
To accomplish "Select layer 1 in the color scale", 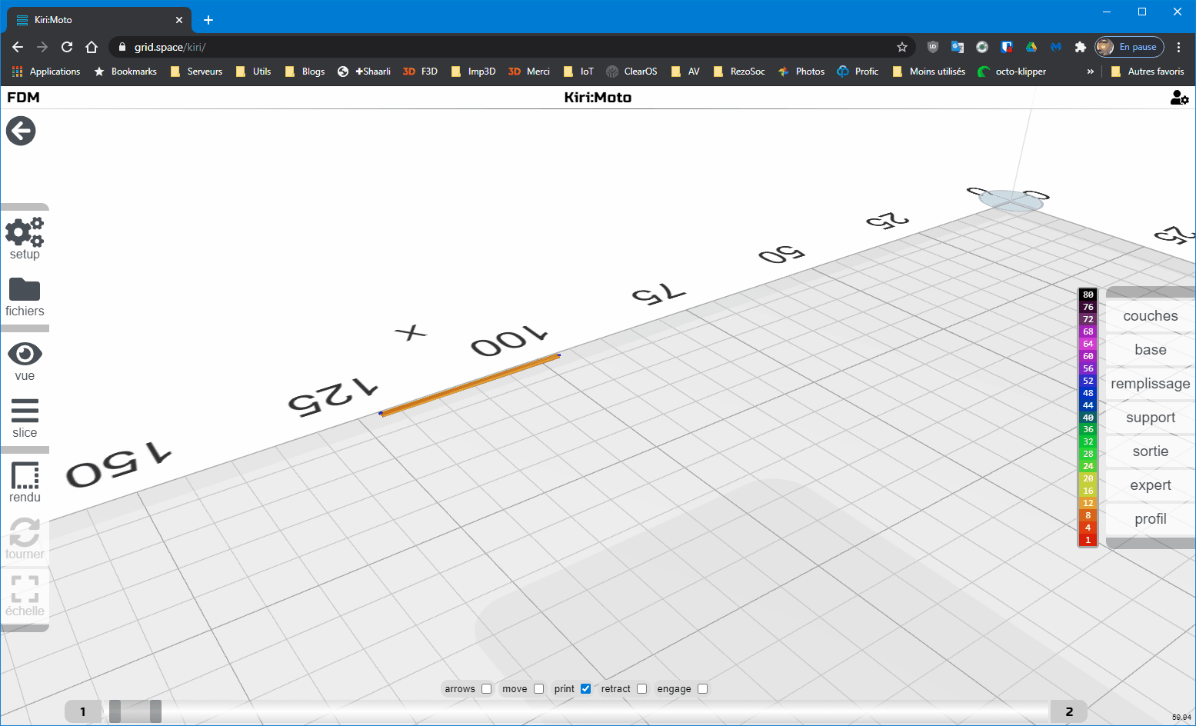I will coord(1088,540).
